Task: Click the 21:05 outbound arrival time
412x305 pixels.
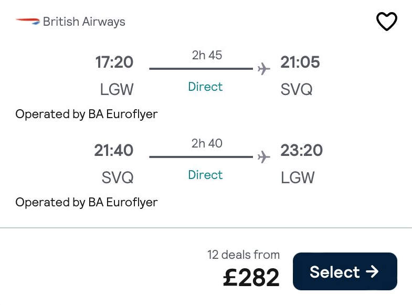Action: coord(300,62)
